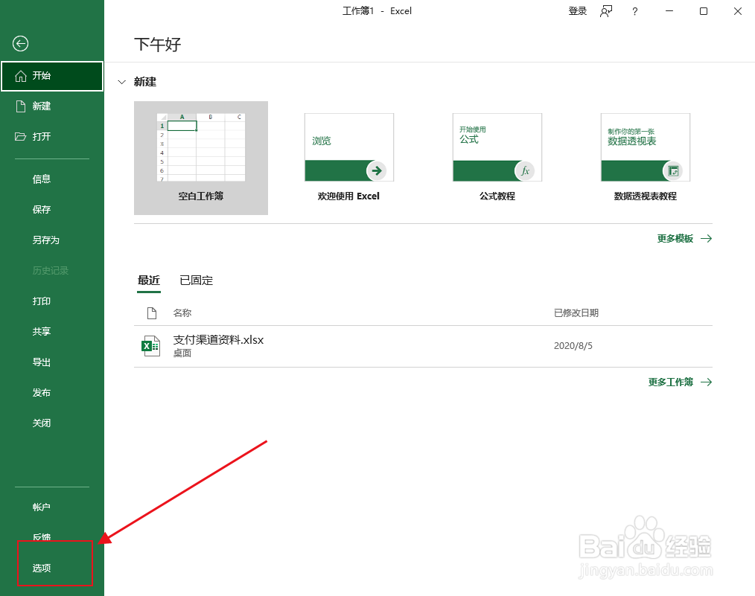Close the Excel window

[x=738, y=11]
